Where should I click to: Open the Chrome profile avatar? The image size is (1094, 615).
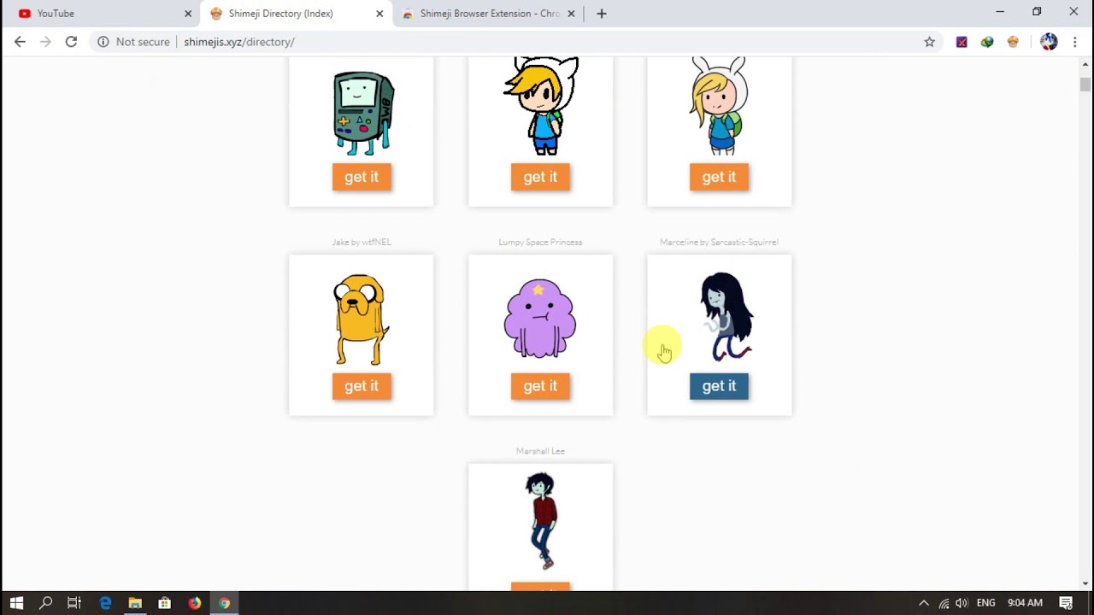click(1049, 42)
